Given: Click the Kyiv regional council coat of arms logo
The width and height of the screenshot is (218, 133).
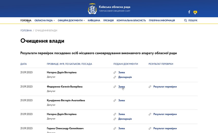Looking at the screenshot, I should pos(92,9).
